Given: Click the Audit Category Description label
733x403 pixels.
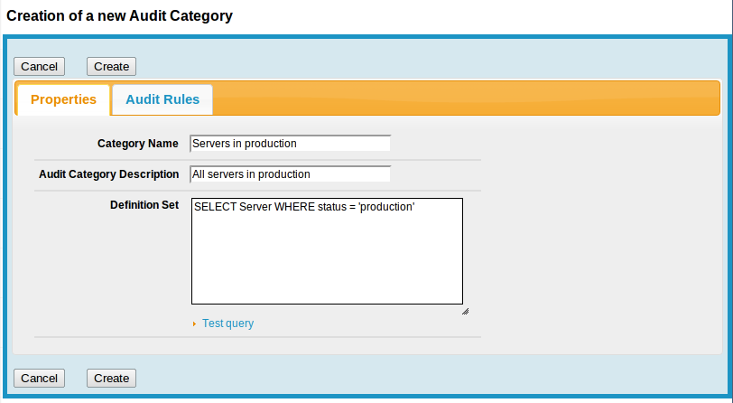Looking at the screenshot, I should [109, 174].
